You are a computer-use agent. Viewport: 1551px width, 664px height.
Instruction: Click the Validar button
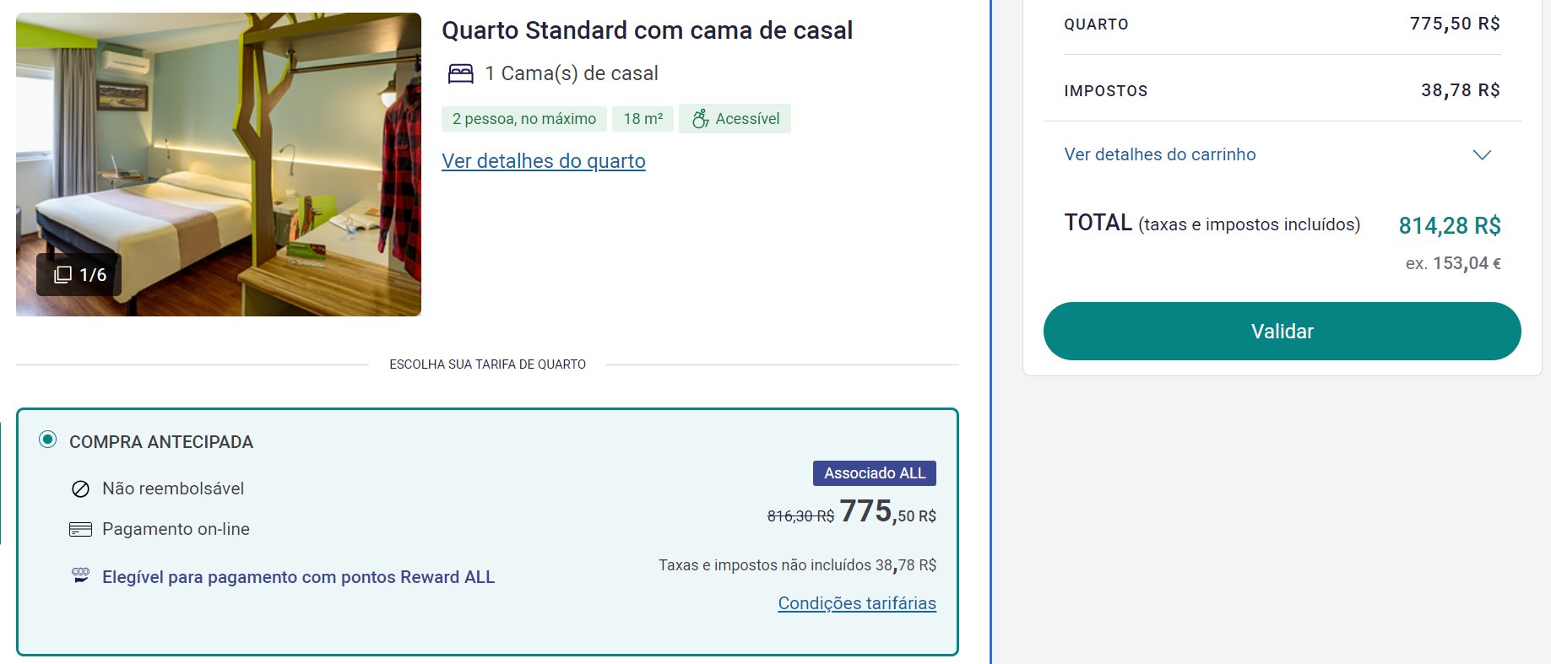(1282, 332)
